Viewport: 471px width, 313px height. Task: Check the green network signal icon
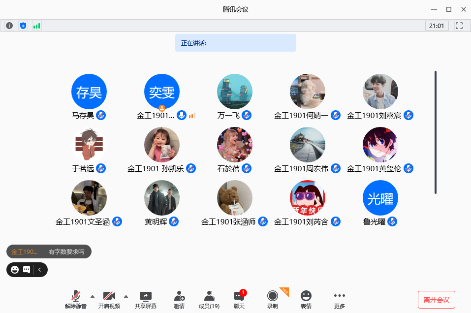coord(36,26)
